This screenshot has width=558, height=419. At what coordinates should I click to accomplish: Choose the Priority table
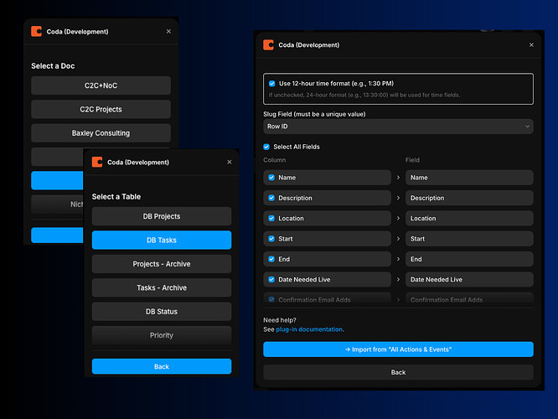pos(162,335)
